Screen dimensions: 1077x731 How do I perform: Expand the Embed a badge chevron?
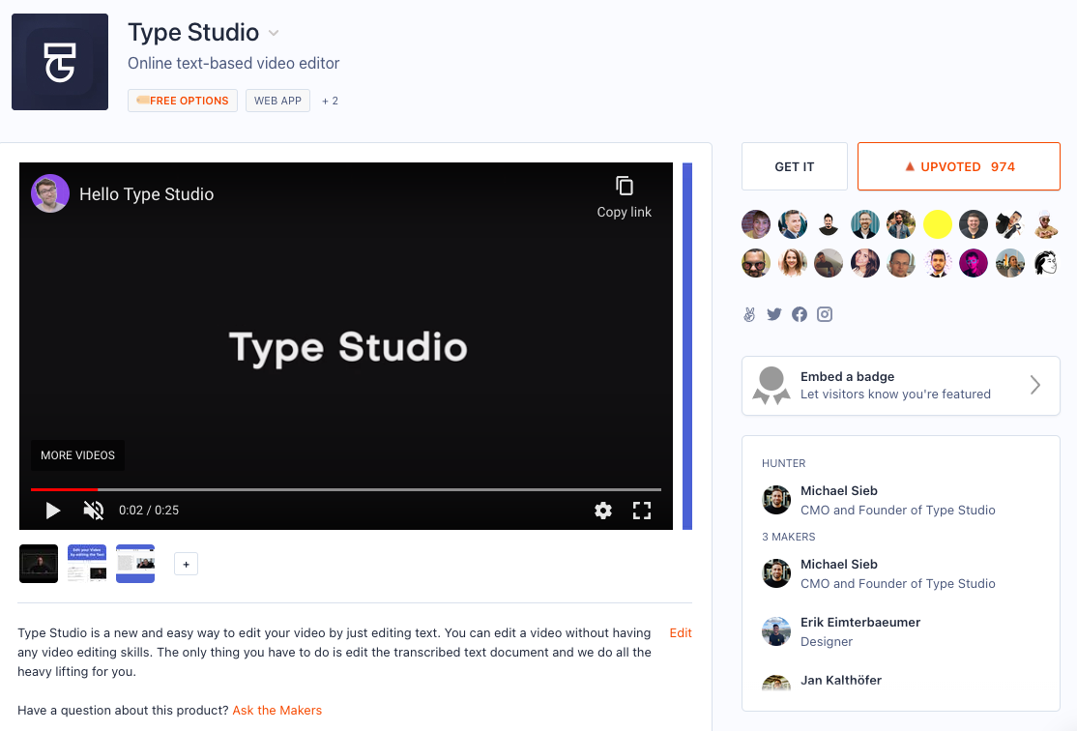pyautogui.click(x=1035, y=385)
